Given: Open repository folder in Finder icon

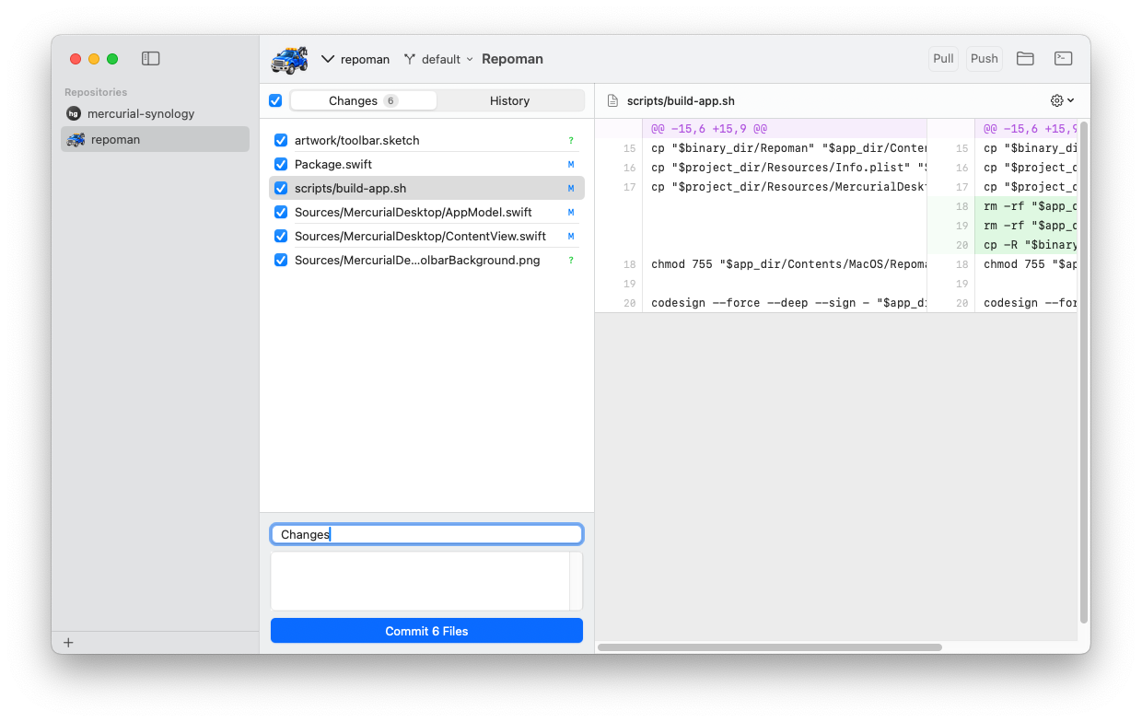Looking at the screenshot, I should 1025,59.
